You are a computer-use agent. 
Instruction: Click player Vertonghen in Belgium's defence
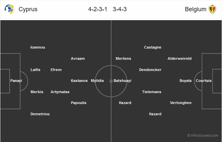click(181, 103)
